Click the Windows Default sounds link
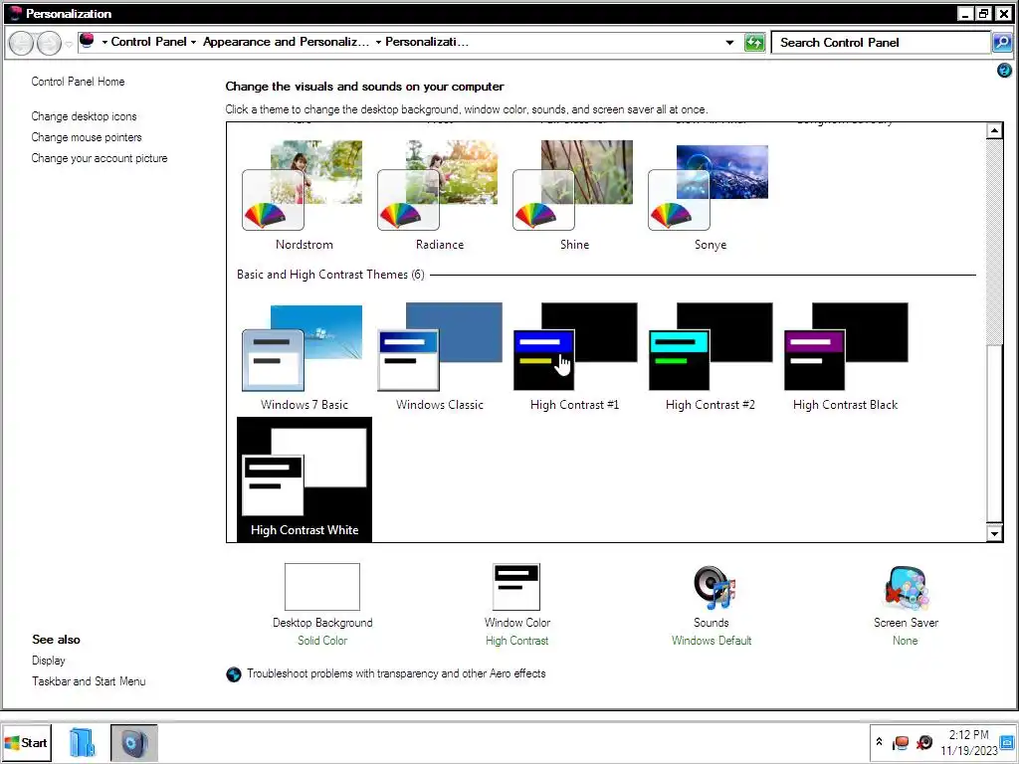 point(711,641)
